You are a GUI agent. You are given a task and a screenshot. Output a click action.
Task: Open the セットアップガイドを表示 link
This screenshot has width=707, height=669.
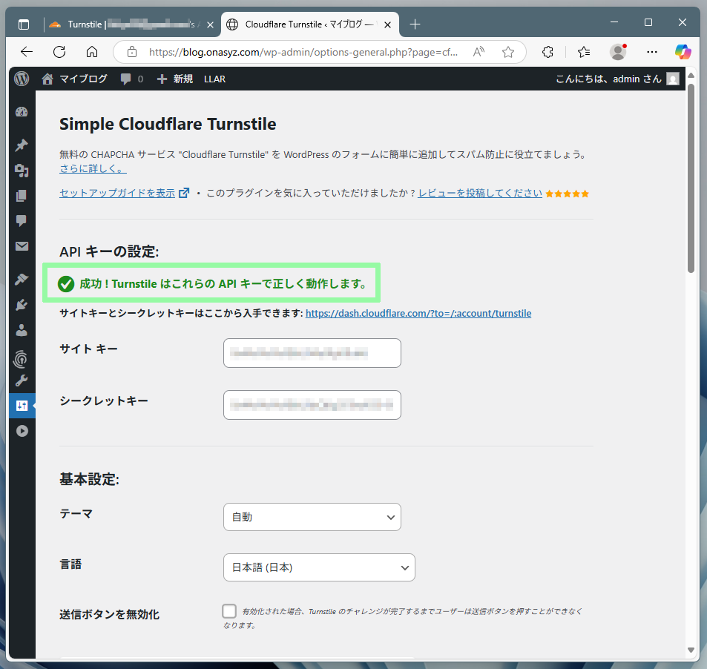coord(117,193)
